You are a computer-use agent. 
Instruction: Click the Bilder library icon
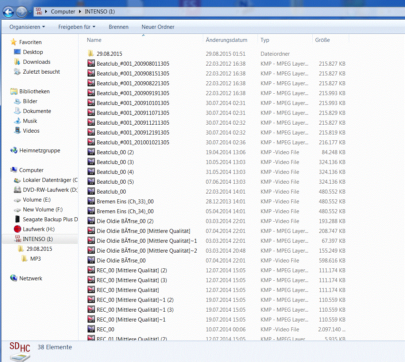(x=17, y=101)
